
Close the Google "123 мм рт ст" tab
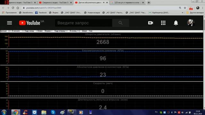click(143, 3)
